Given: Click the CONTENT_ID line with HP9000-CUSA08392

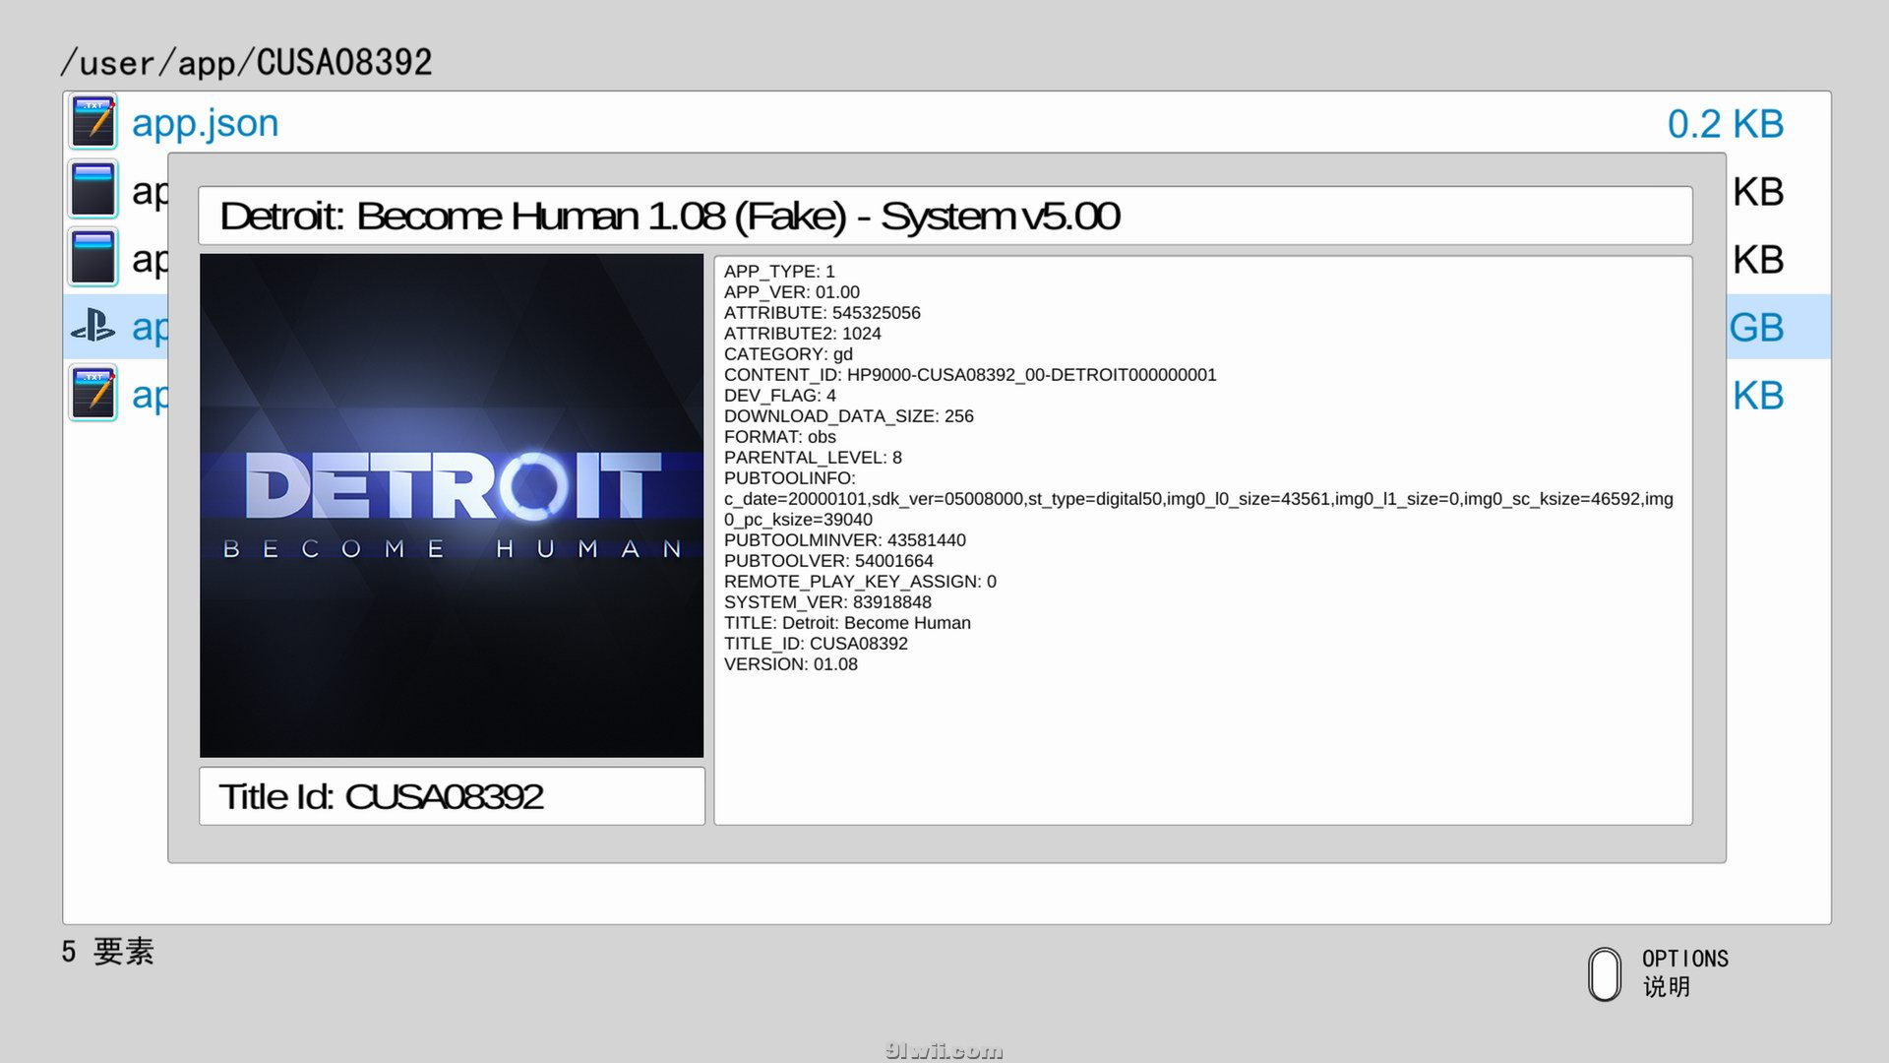Looking at the screenshot, I should (x=970, y=375).
